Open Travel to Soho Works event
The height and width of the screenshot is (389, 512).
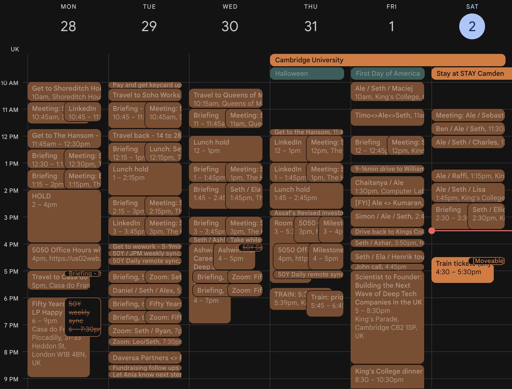pyautogui.click(x=145, y=95)
